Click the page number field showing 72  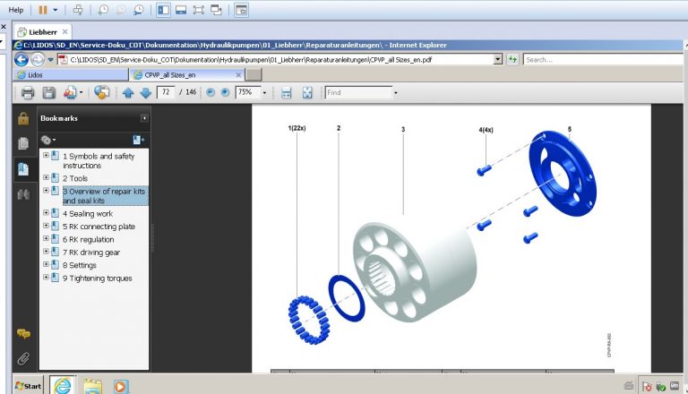point(166,92)
